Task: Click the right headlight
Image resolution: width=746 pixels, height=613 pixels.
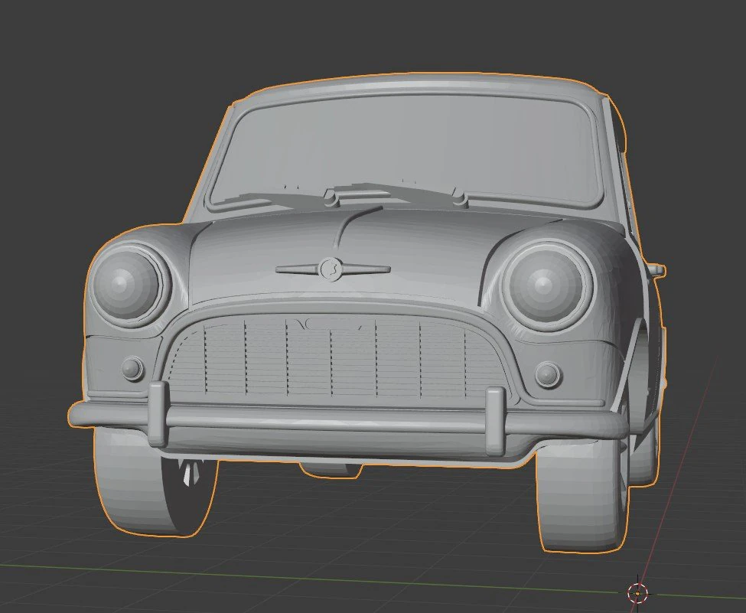Action: (x=545, y=283)
